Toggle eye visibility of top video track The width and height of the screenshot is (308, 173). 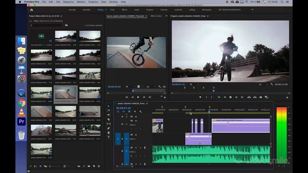[136, 117]
